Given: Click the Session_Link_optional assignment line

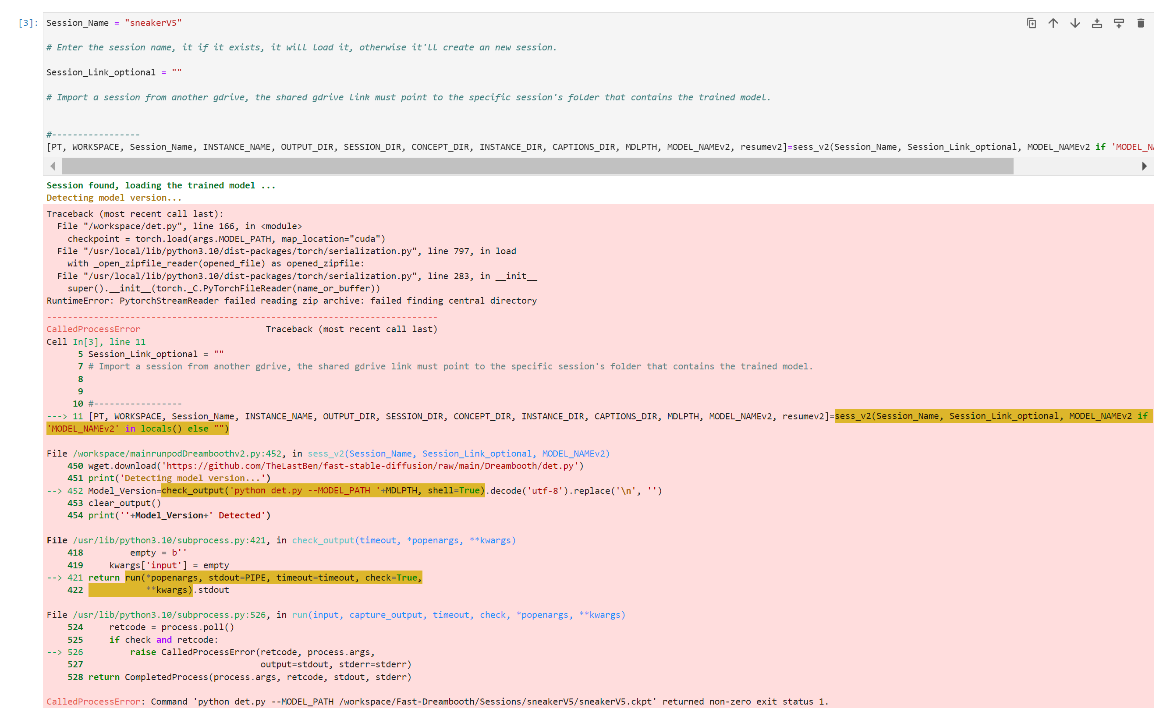Looking at the screenshot, I should point(113,72).
